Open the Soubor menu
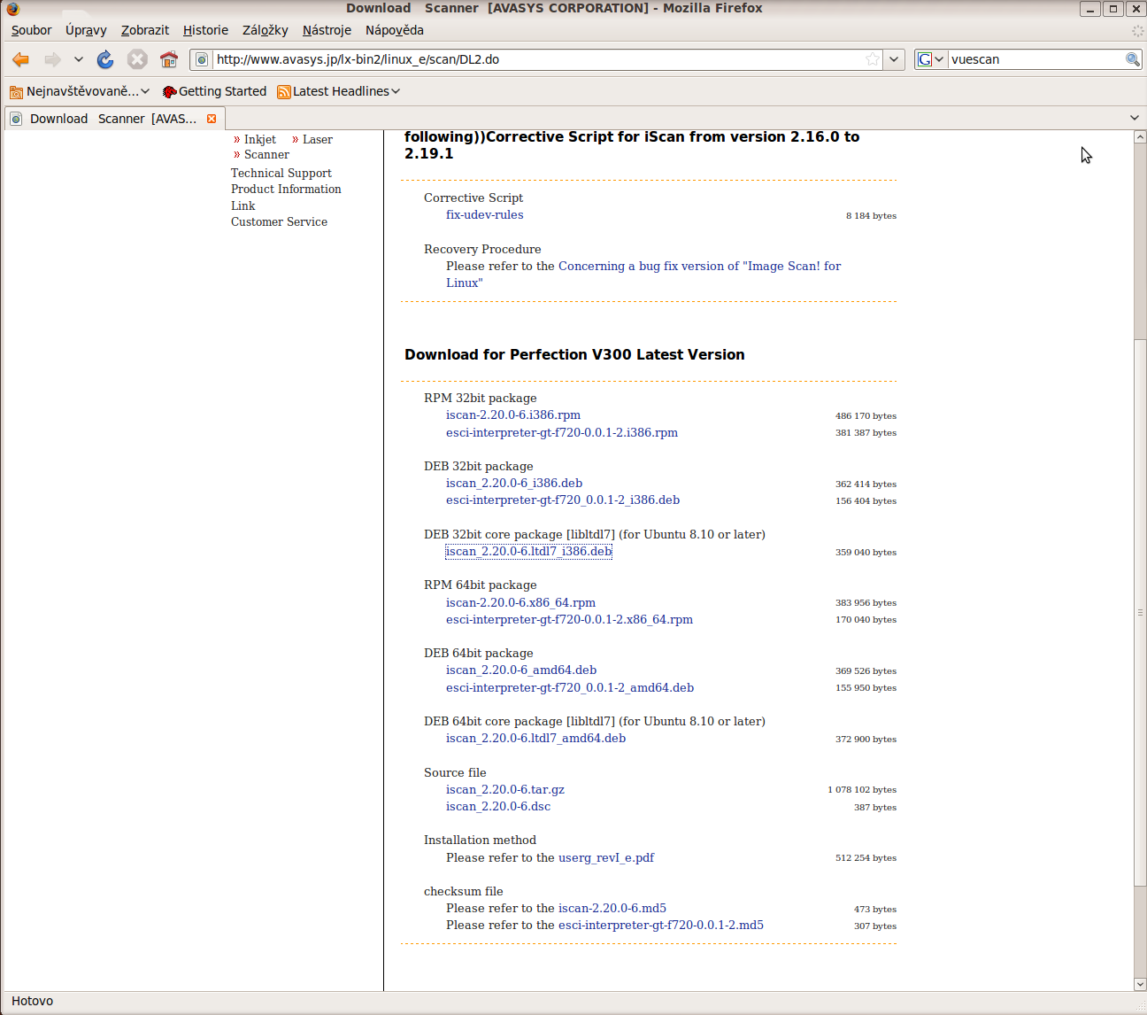The image size is (1147, 1015). pyautogui.click(x=31, y=30)
